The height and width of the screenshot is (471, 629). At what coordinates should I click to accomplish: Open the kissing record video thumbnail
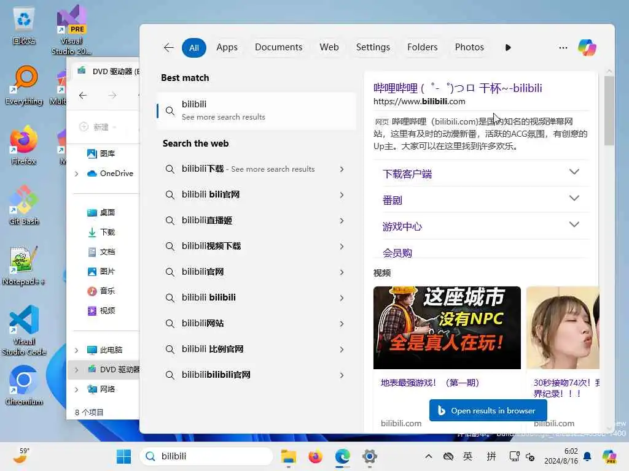click(x=563, y=327)
